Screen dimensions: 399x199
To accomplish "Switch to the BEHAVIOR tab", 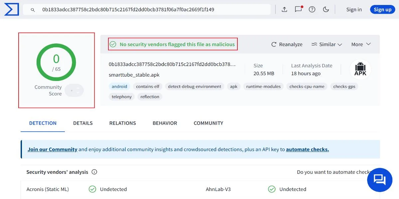I will 165,123.
